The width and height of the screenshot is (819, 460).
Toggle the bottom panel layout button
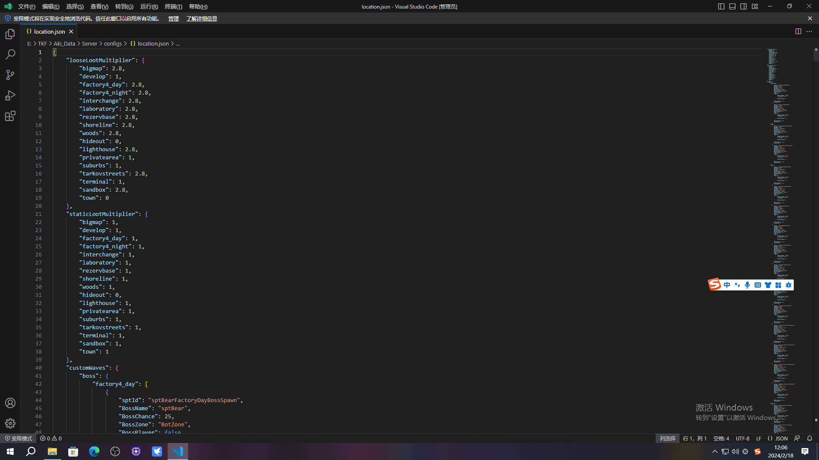click(732, 6)
